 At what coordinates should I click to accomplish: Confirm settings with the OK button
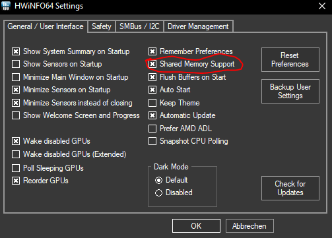196,225
